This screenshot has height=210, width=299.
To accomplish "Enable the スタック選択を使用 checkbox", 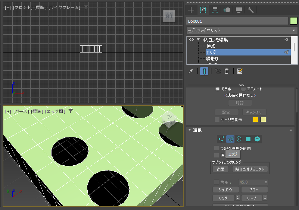I will pyautogui.click(x=217, y=148).
